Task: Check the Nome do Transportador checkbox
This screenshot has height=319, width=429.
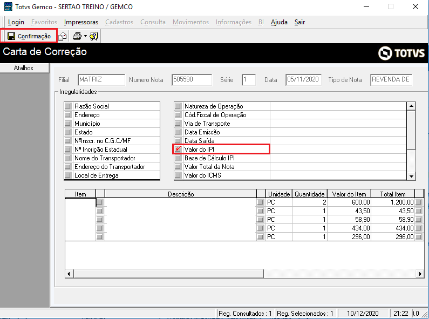Action: pyautogui.click(x=68, y=158)
